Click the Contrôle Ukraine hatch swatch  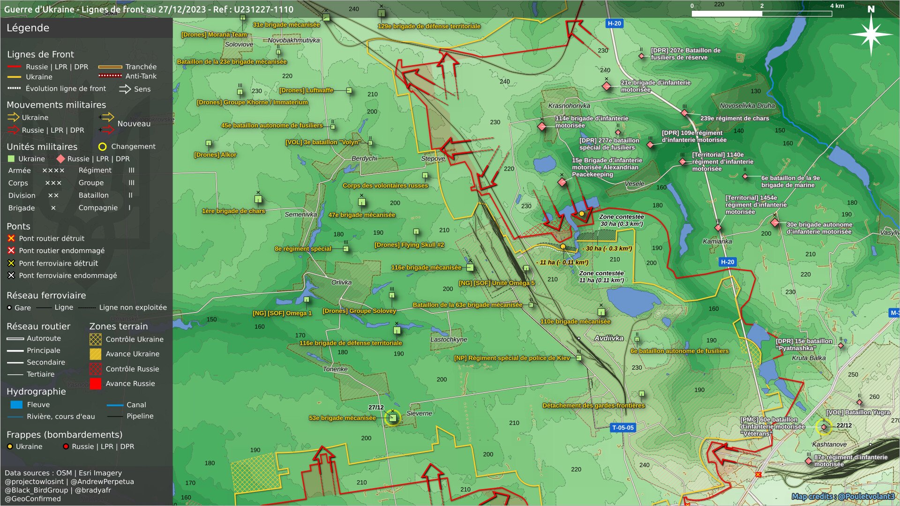click(96, 339)
